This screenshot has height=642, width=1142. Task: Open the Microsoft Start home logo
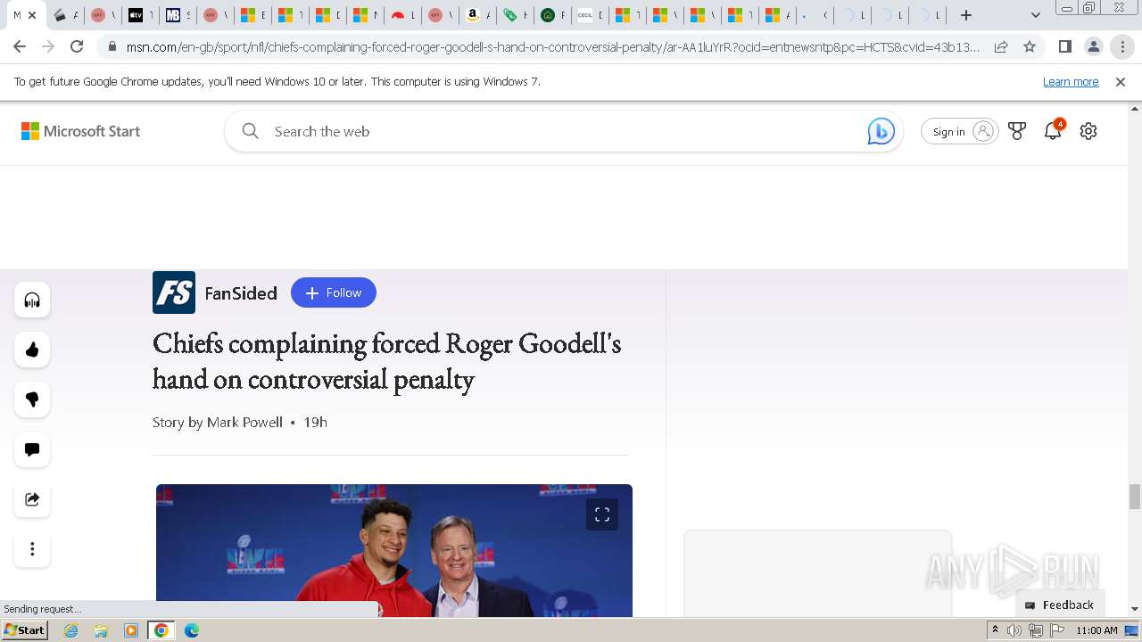coord(81,131)
